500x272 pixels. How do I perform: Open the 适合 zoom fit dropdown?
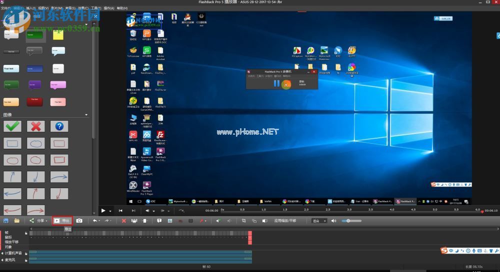pyautogui.click(x=319, y=221)
